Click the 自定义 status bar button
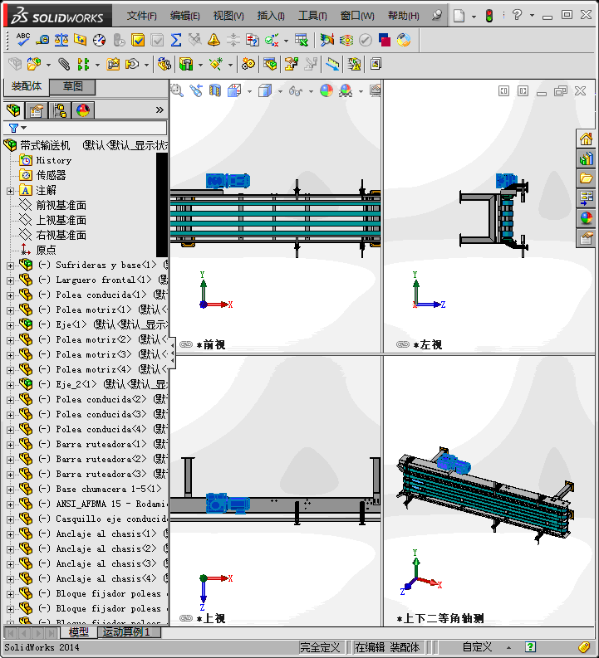 477,647
